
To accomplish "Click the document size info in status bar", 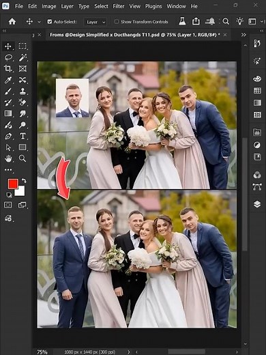I will click(89, 352).
